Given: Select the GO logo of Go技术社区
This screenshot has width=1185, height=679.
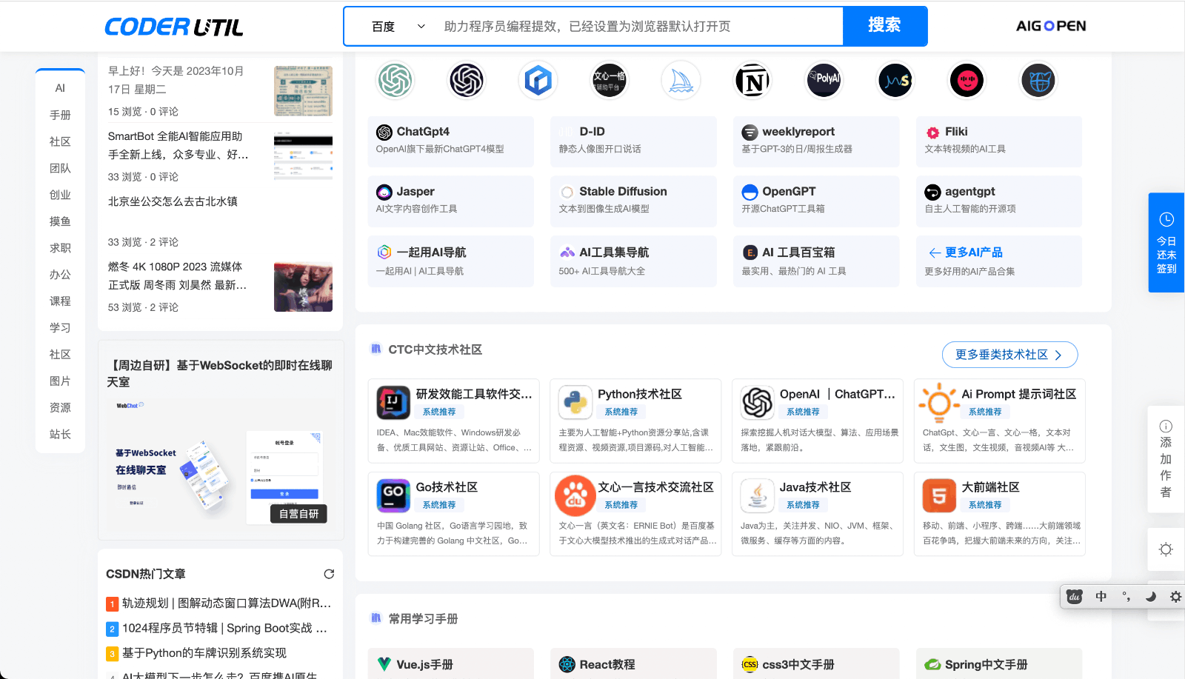Looking at the screenshot, I should point(393,495).
